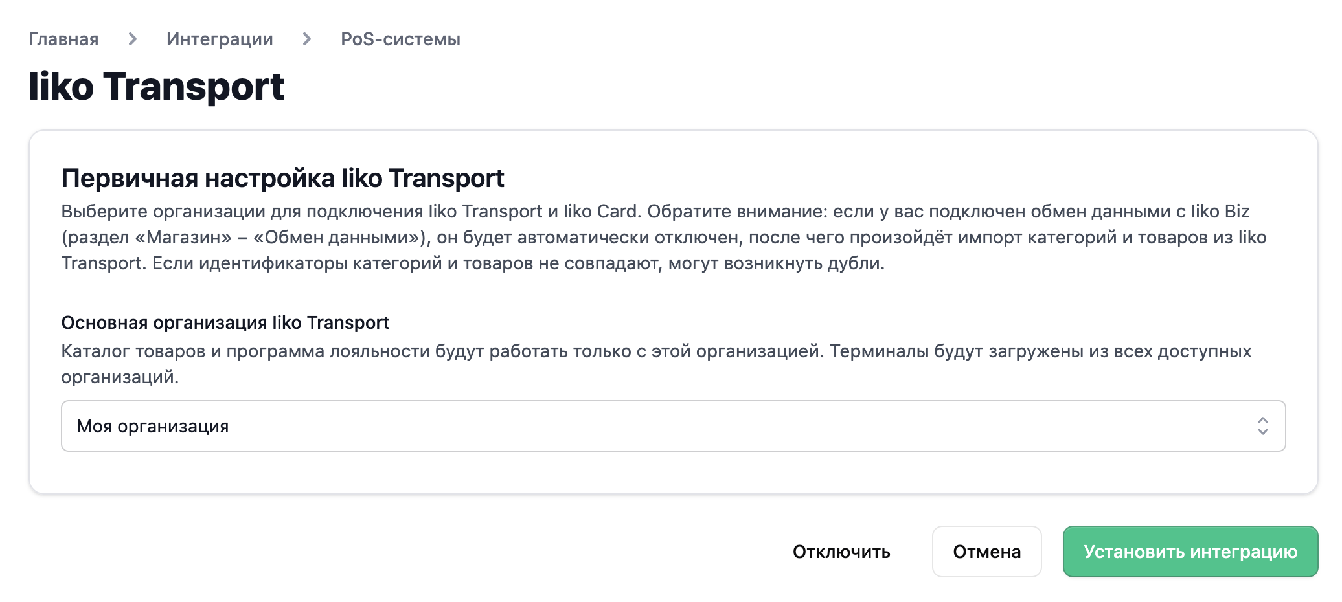Viewport: 1342px width, 602px height.
Task: Click the heading Первичная настройка iiko Transport
Action: point(282,178)
